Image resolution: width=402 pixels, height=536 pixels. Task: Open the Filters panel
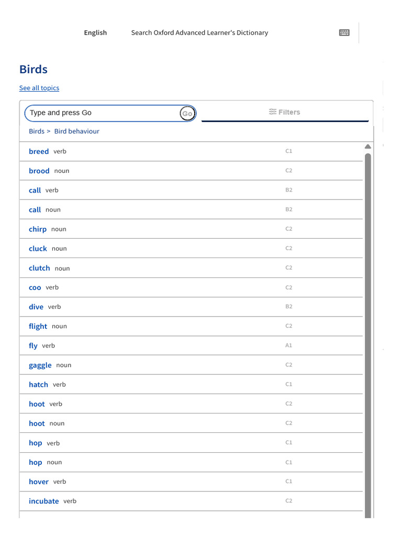285,112
